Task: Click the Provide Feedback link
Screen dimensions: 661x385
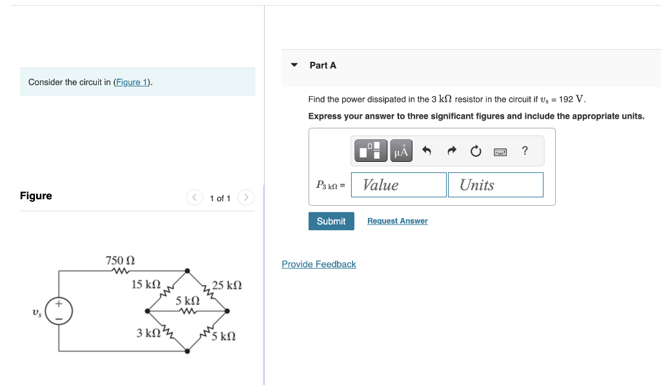Action: (318, 264)
